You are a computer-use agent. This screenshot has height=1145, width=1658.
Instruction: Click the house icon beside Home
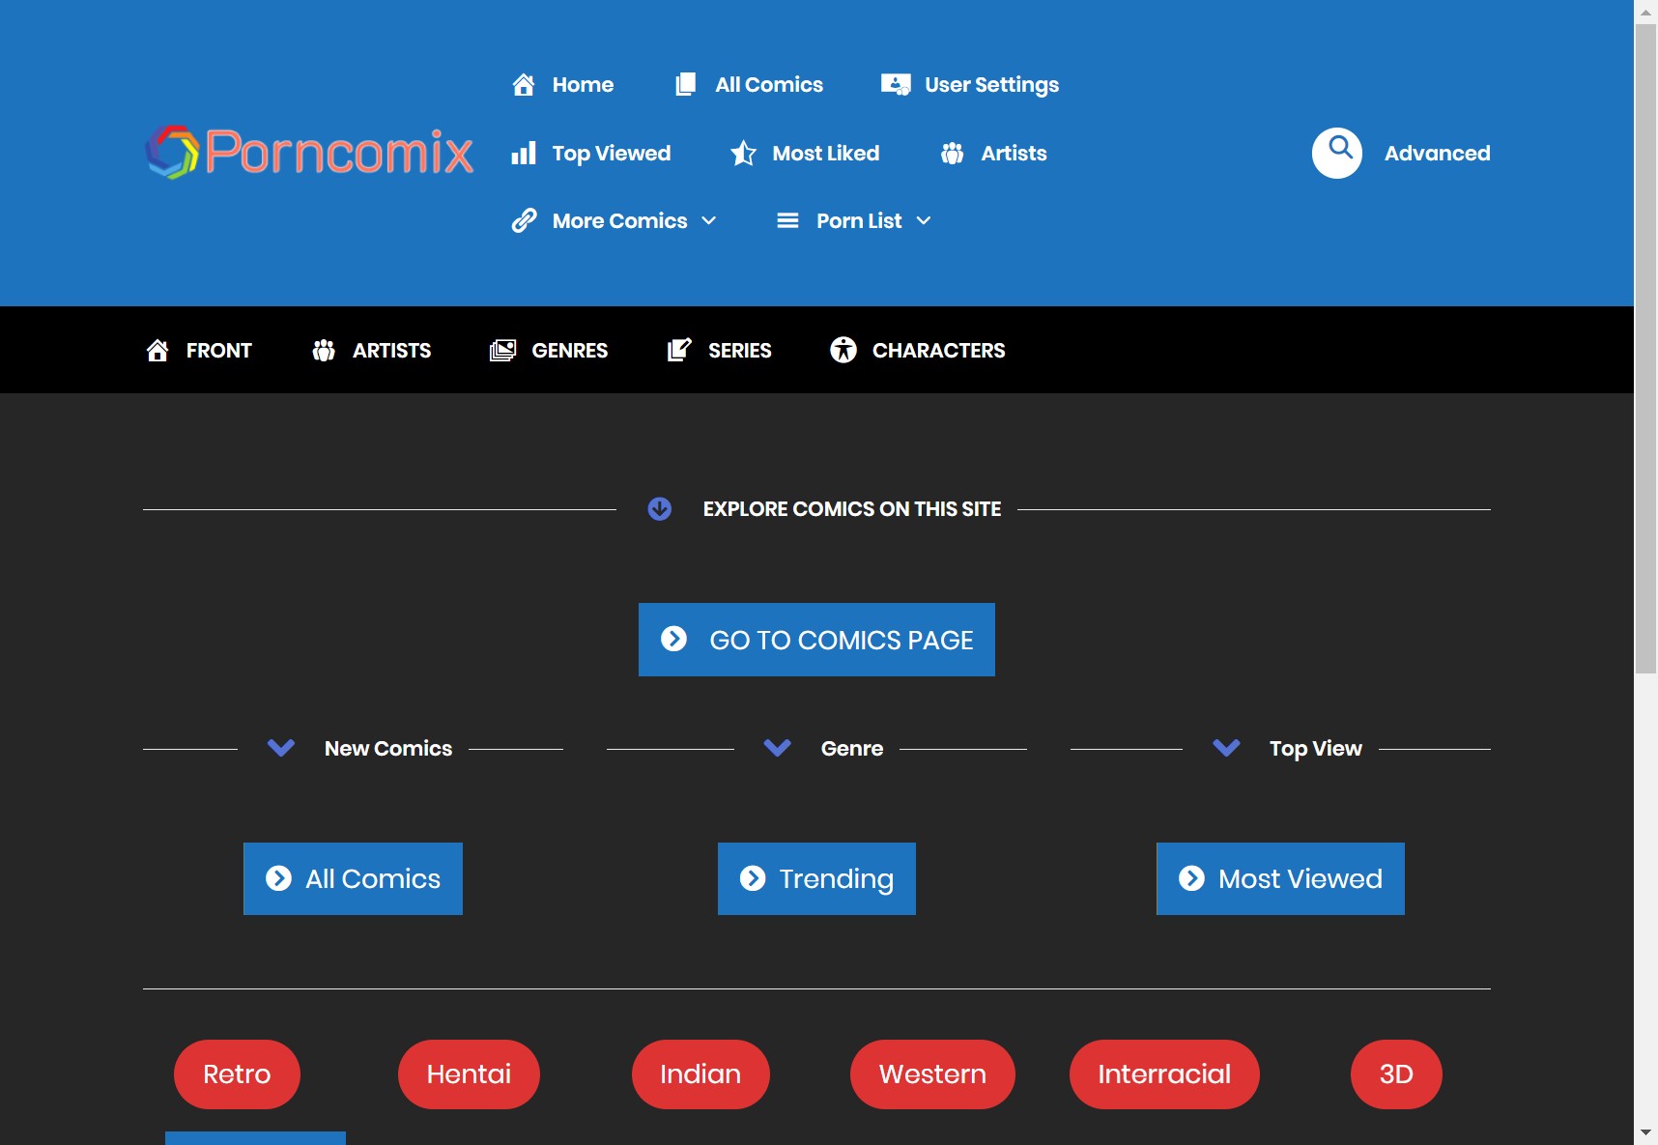coord(524,85)
